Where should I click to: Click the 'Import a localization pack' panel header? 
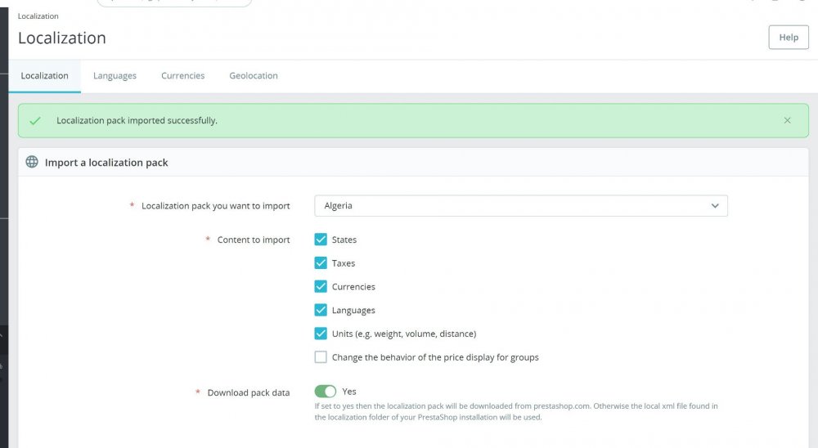coord(106,163)
